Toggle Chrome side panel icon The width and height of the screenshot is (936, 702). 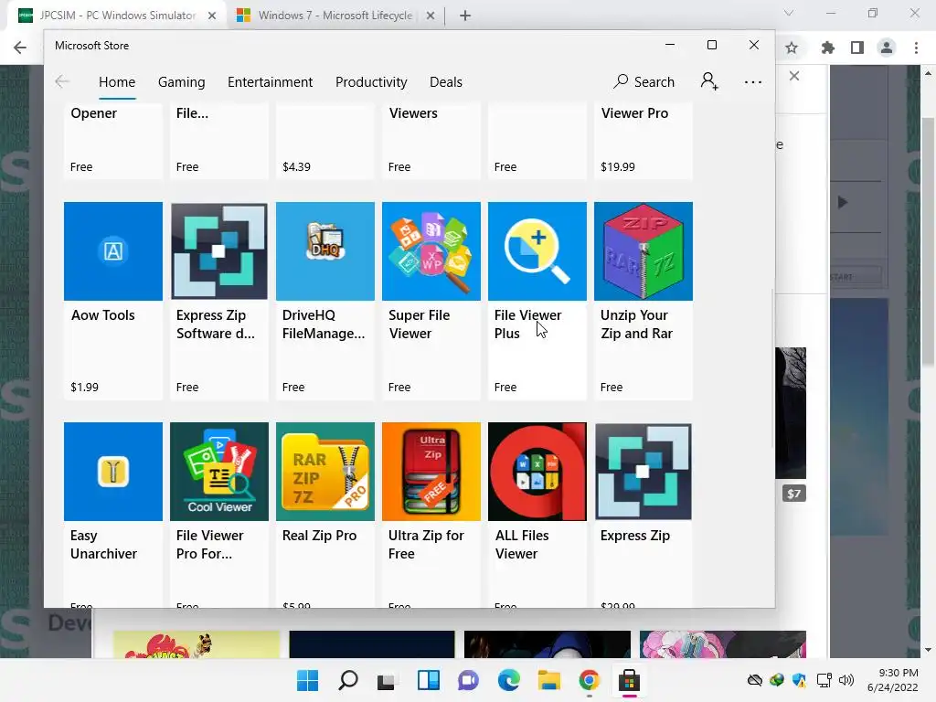(857, 48)
